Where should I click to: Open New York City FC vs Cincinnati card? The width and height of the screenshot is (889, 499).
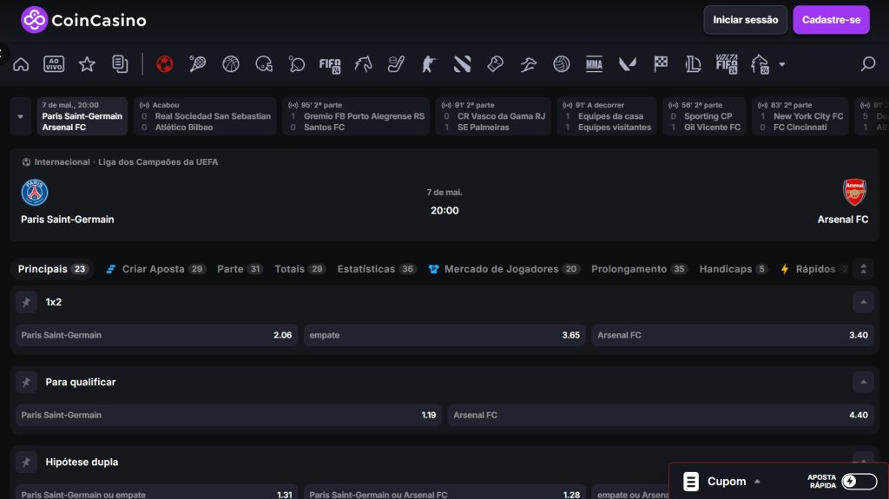pos(800,116)
